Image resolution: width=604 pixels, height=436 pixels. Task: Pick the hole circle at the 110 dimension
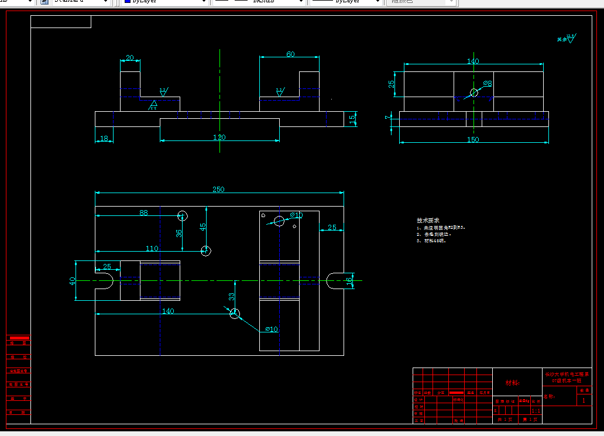[206, 251]
